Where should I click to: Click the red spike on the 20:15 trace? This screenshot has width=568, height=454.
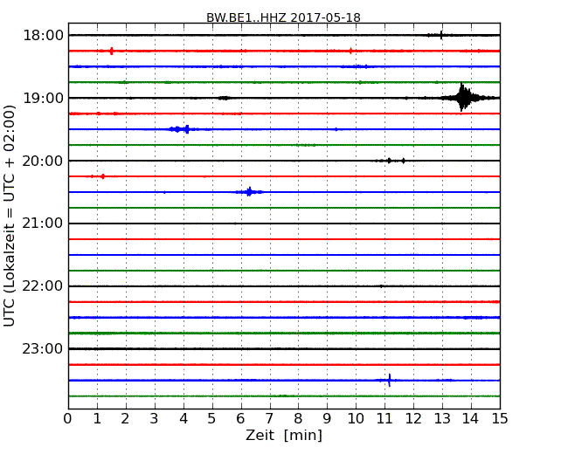103,176
